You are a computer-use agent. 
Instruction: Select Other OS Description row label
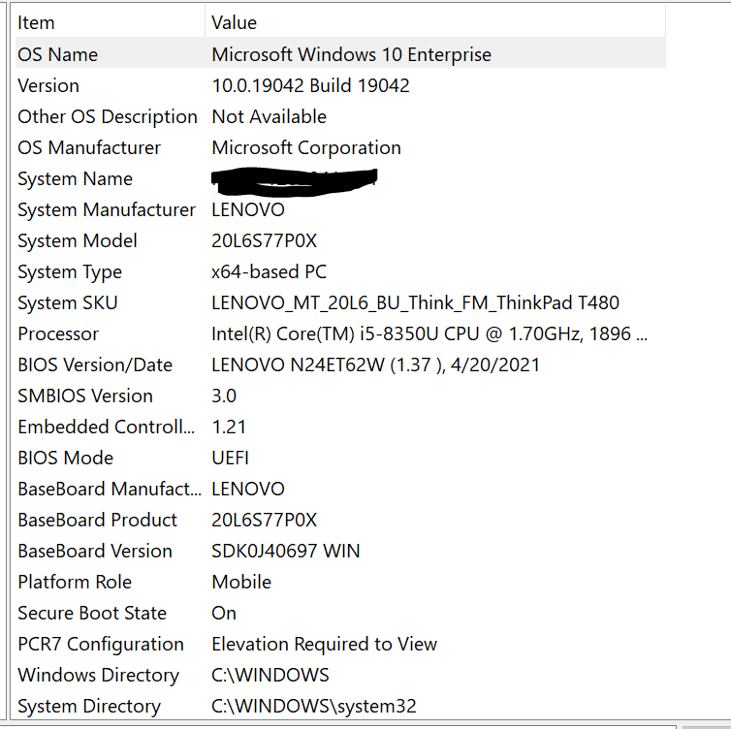(108, 117)
